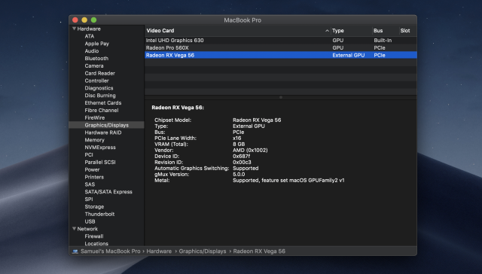Select USB sidebar entry
482x274 pixels.
coord(90,221)
